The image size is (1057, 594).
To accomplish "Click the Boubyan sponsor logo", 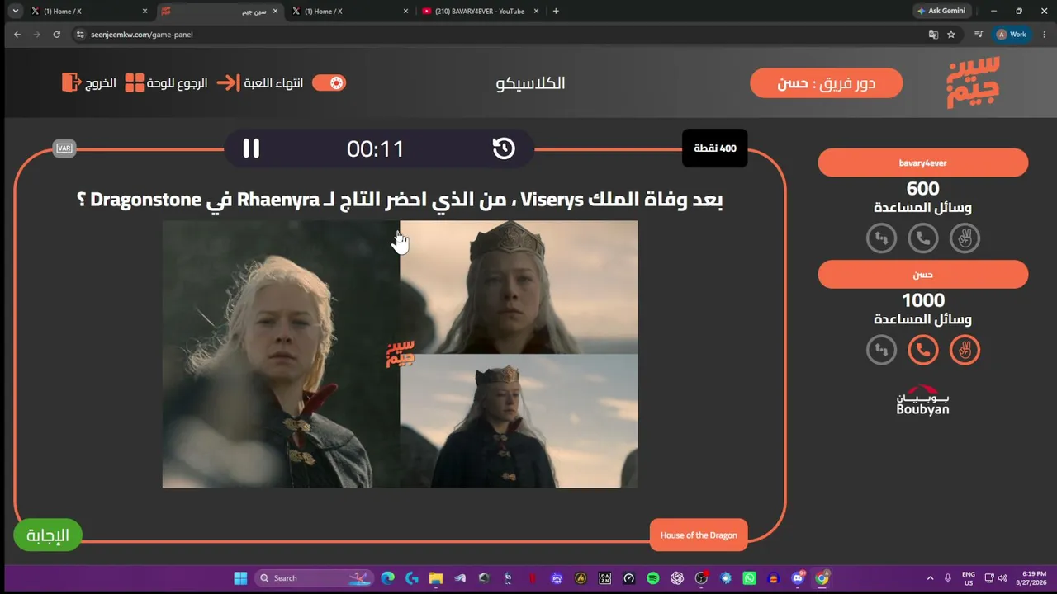I will pos(923,400).
